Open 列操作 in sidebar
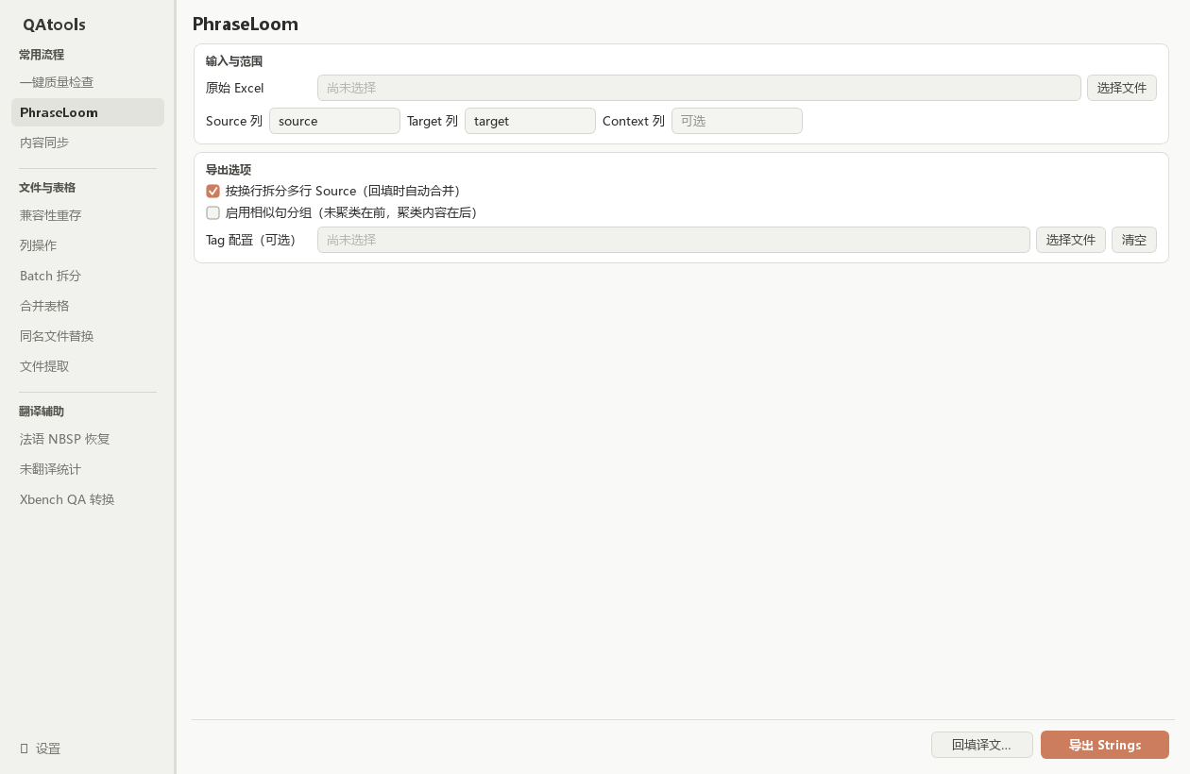Viewport: 1190px width, 774px height. pos(88,245)
